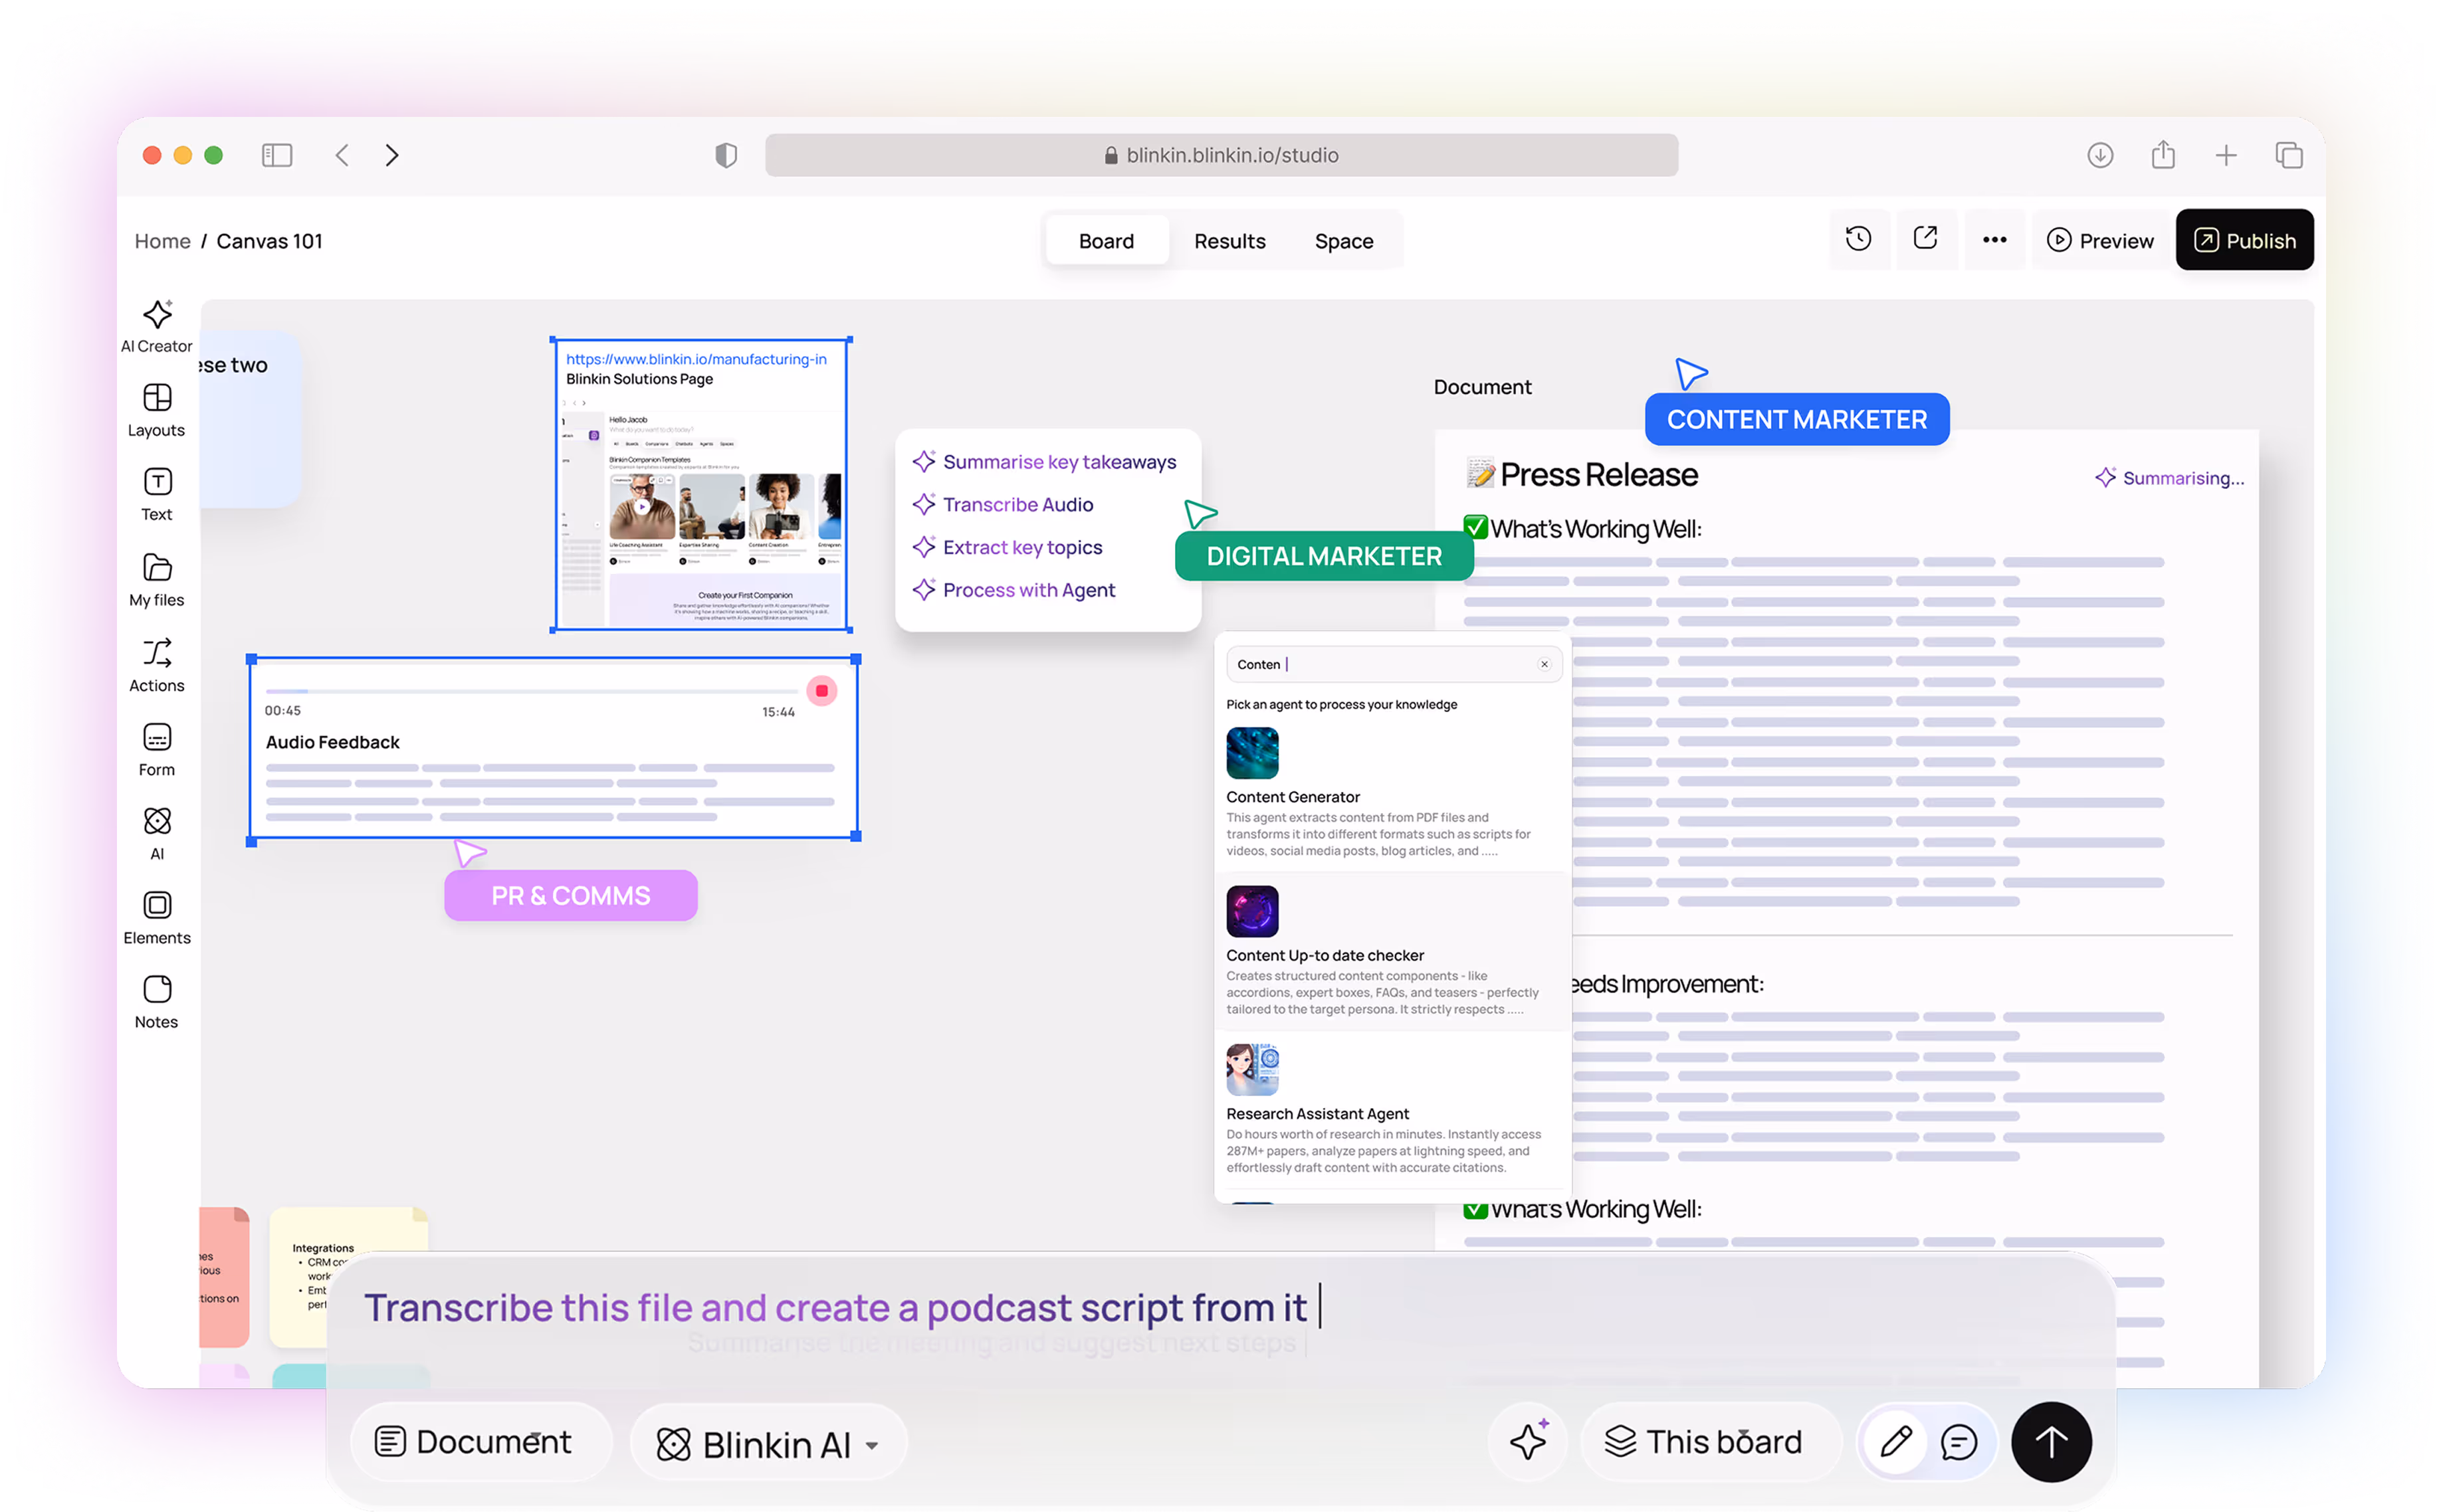Open the browser downloads icon

2100,155
